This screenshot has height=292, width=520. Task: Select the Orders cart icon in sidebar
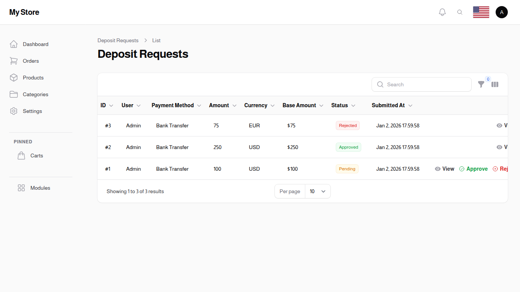coord(14,61)
